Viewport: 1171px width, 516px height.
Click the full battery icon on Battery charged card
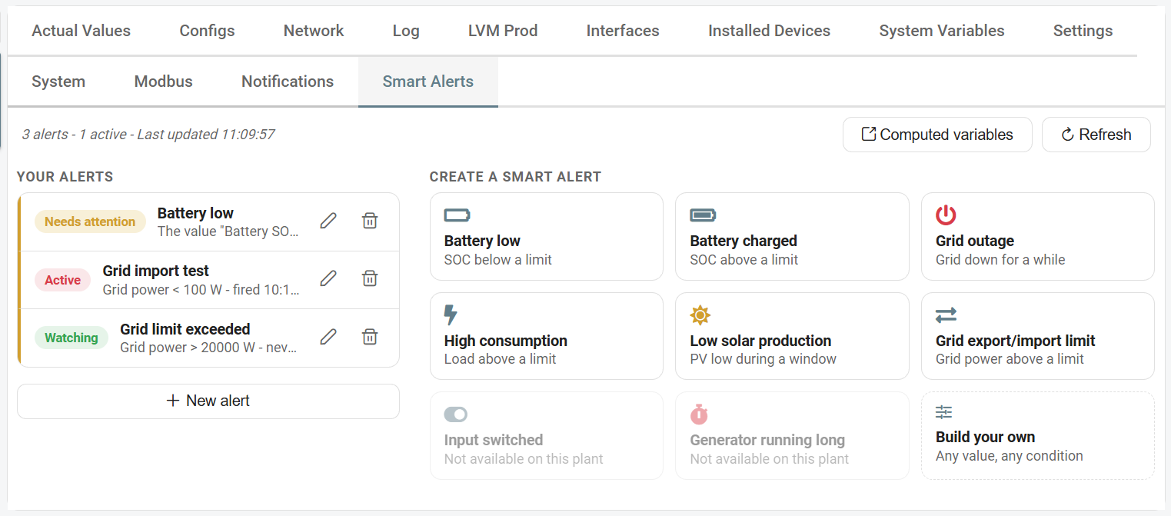(x=703, y=215)
